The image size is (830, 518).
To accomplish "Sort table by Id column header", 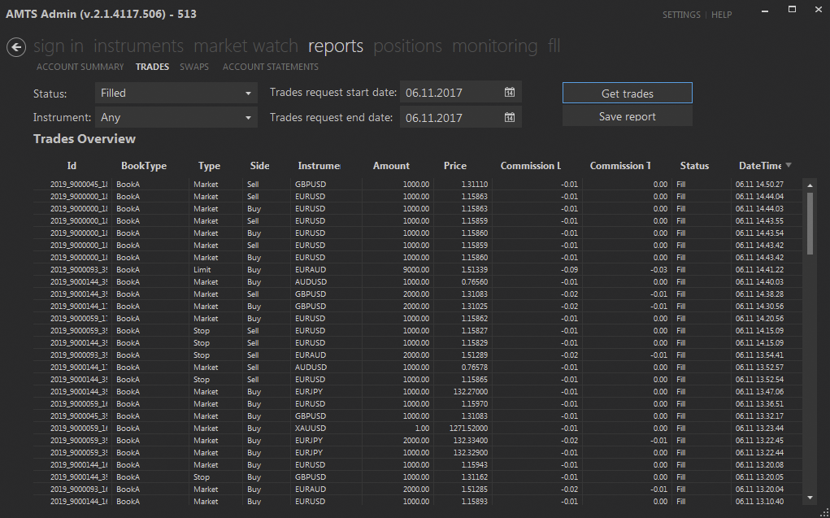I will 72,166.
